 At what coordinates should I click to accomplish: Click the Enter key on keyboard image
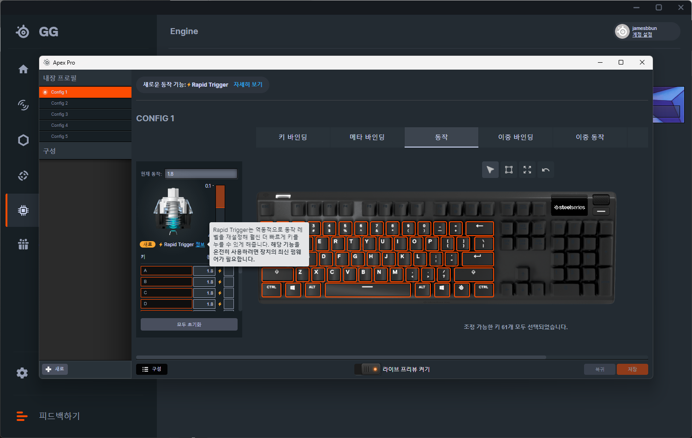(477, 259)
